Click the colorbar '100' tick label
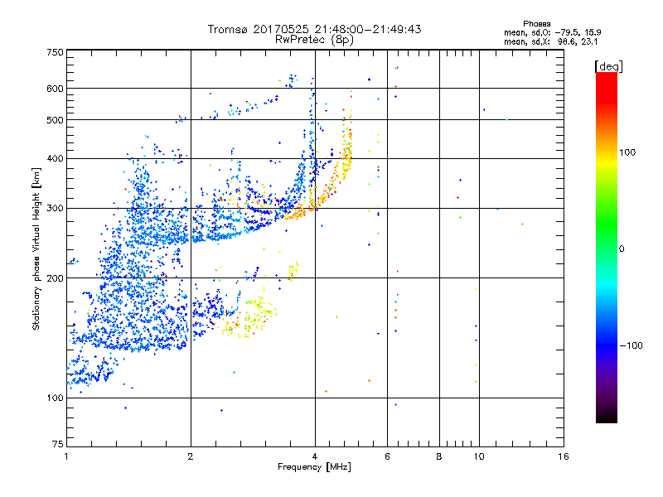This screenshot has height=497, width=663. point(627,152)
